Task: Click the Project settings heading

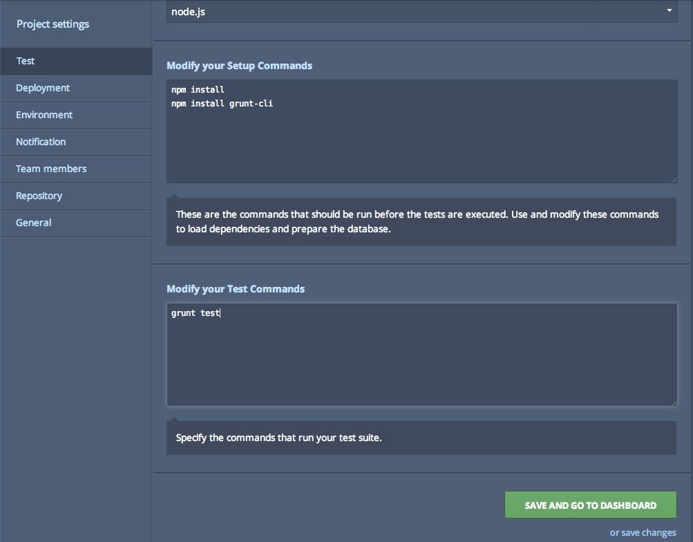Action: pos(53,24)
